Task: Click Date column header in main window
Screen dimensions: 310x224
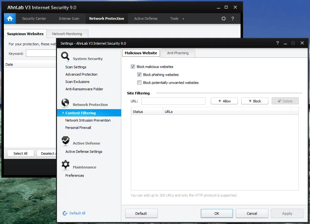Action: click(30, 64)
